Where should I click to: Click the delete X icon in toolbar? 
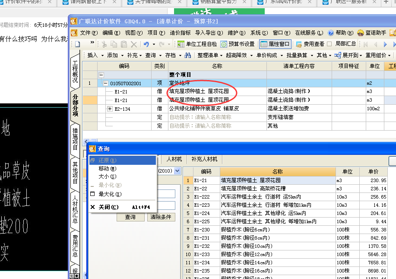coord(134,45)
